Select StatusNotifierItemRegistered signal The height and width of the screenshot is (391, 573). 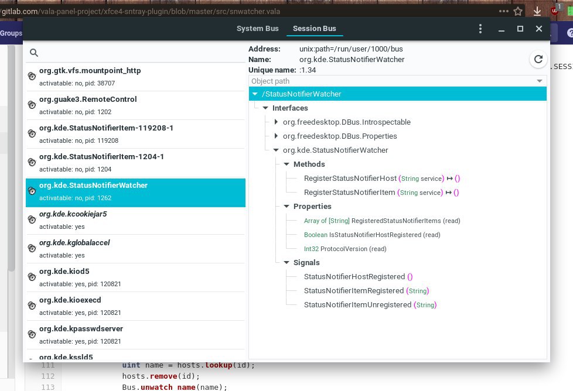[366, 290]
